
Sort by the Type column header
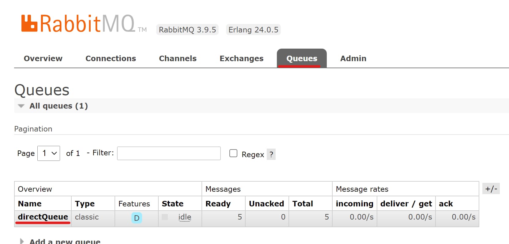[85, 204]
